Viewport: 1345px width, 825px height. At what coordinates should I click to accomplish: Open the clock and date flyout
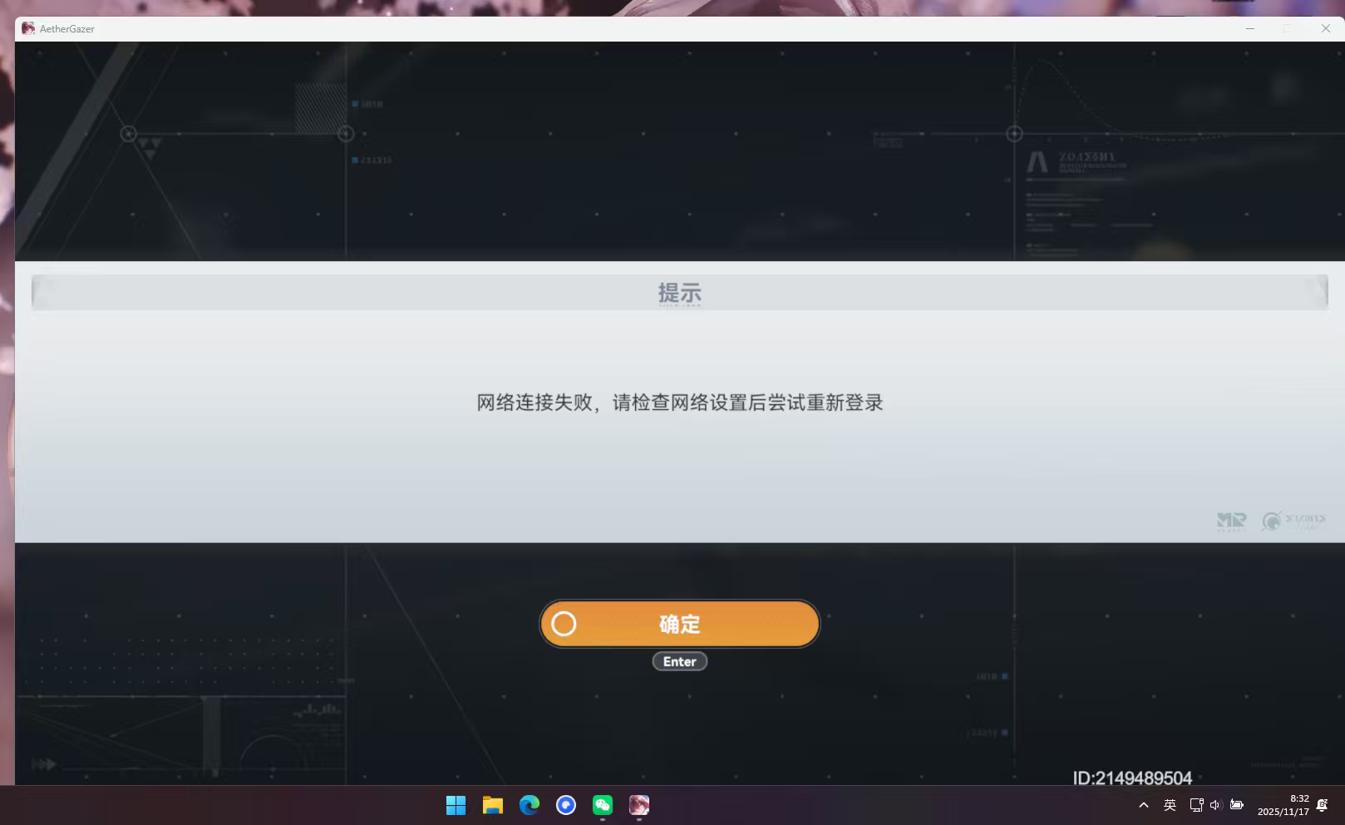[1283, 805]
